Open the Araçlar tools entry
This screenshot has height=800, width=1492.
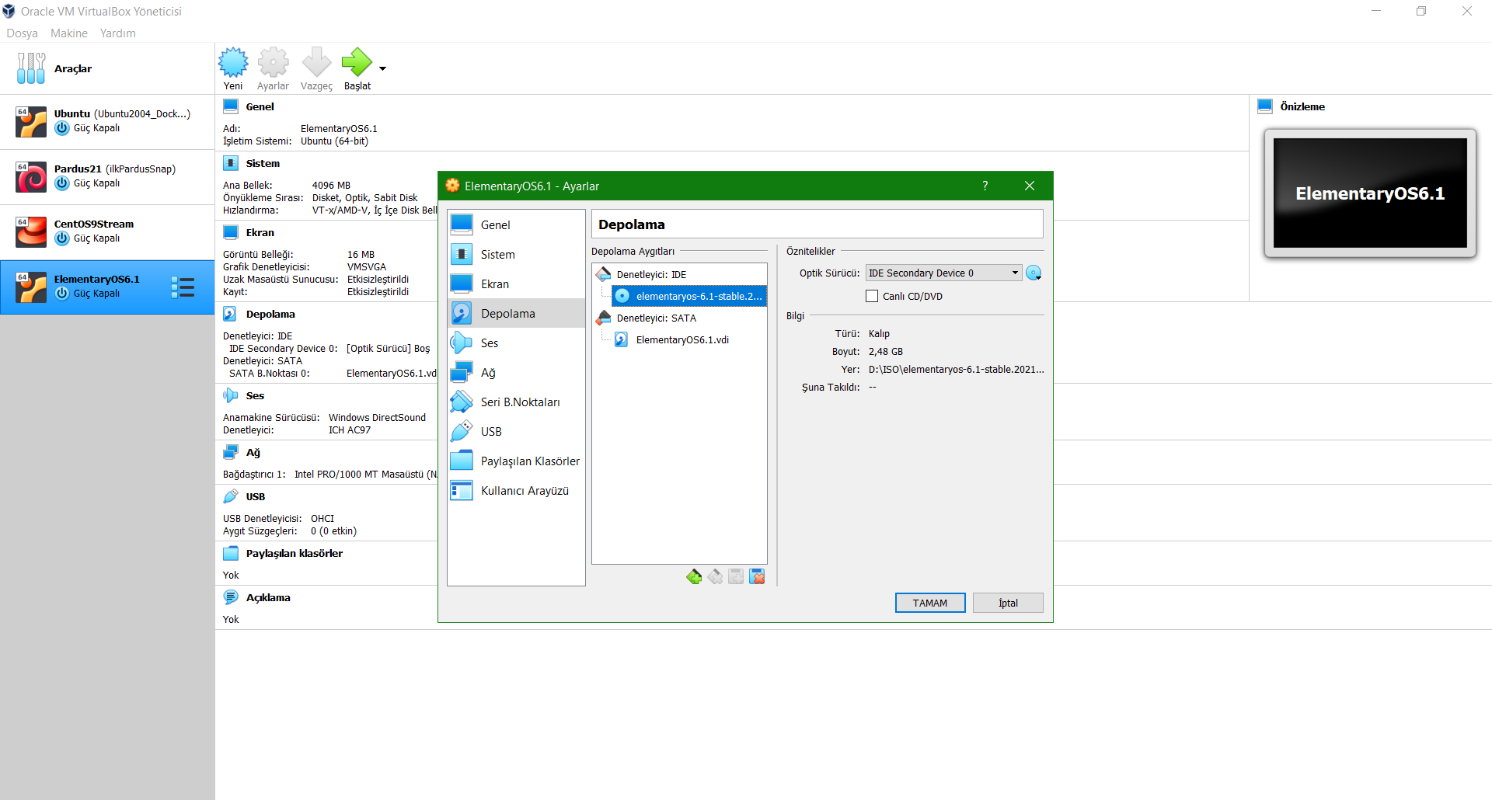[107, 68]
